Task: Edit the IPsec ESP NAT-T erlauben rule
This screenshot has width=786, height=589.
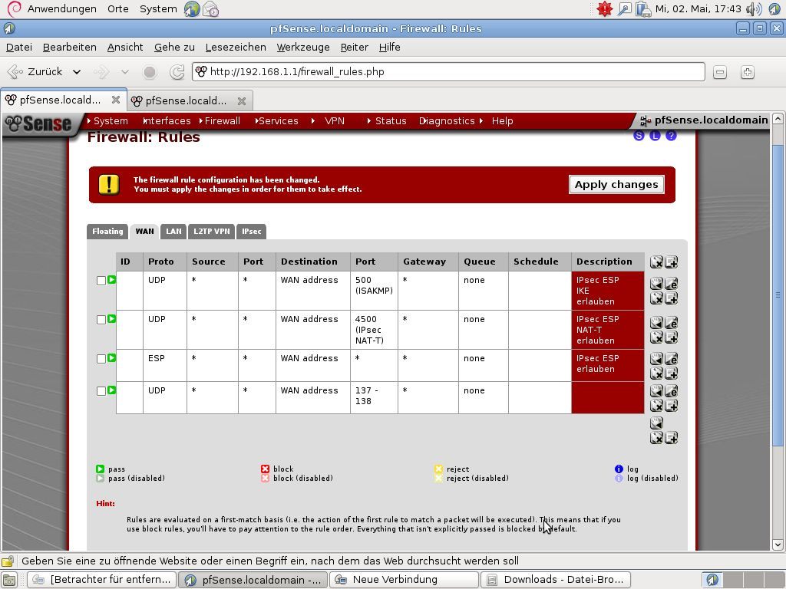Action: point(671,323)
